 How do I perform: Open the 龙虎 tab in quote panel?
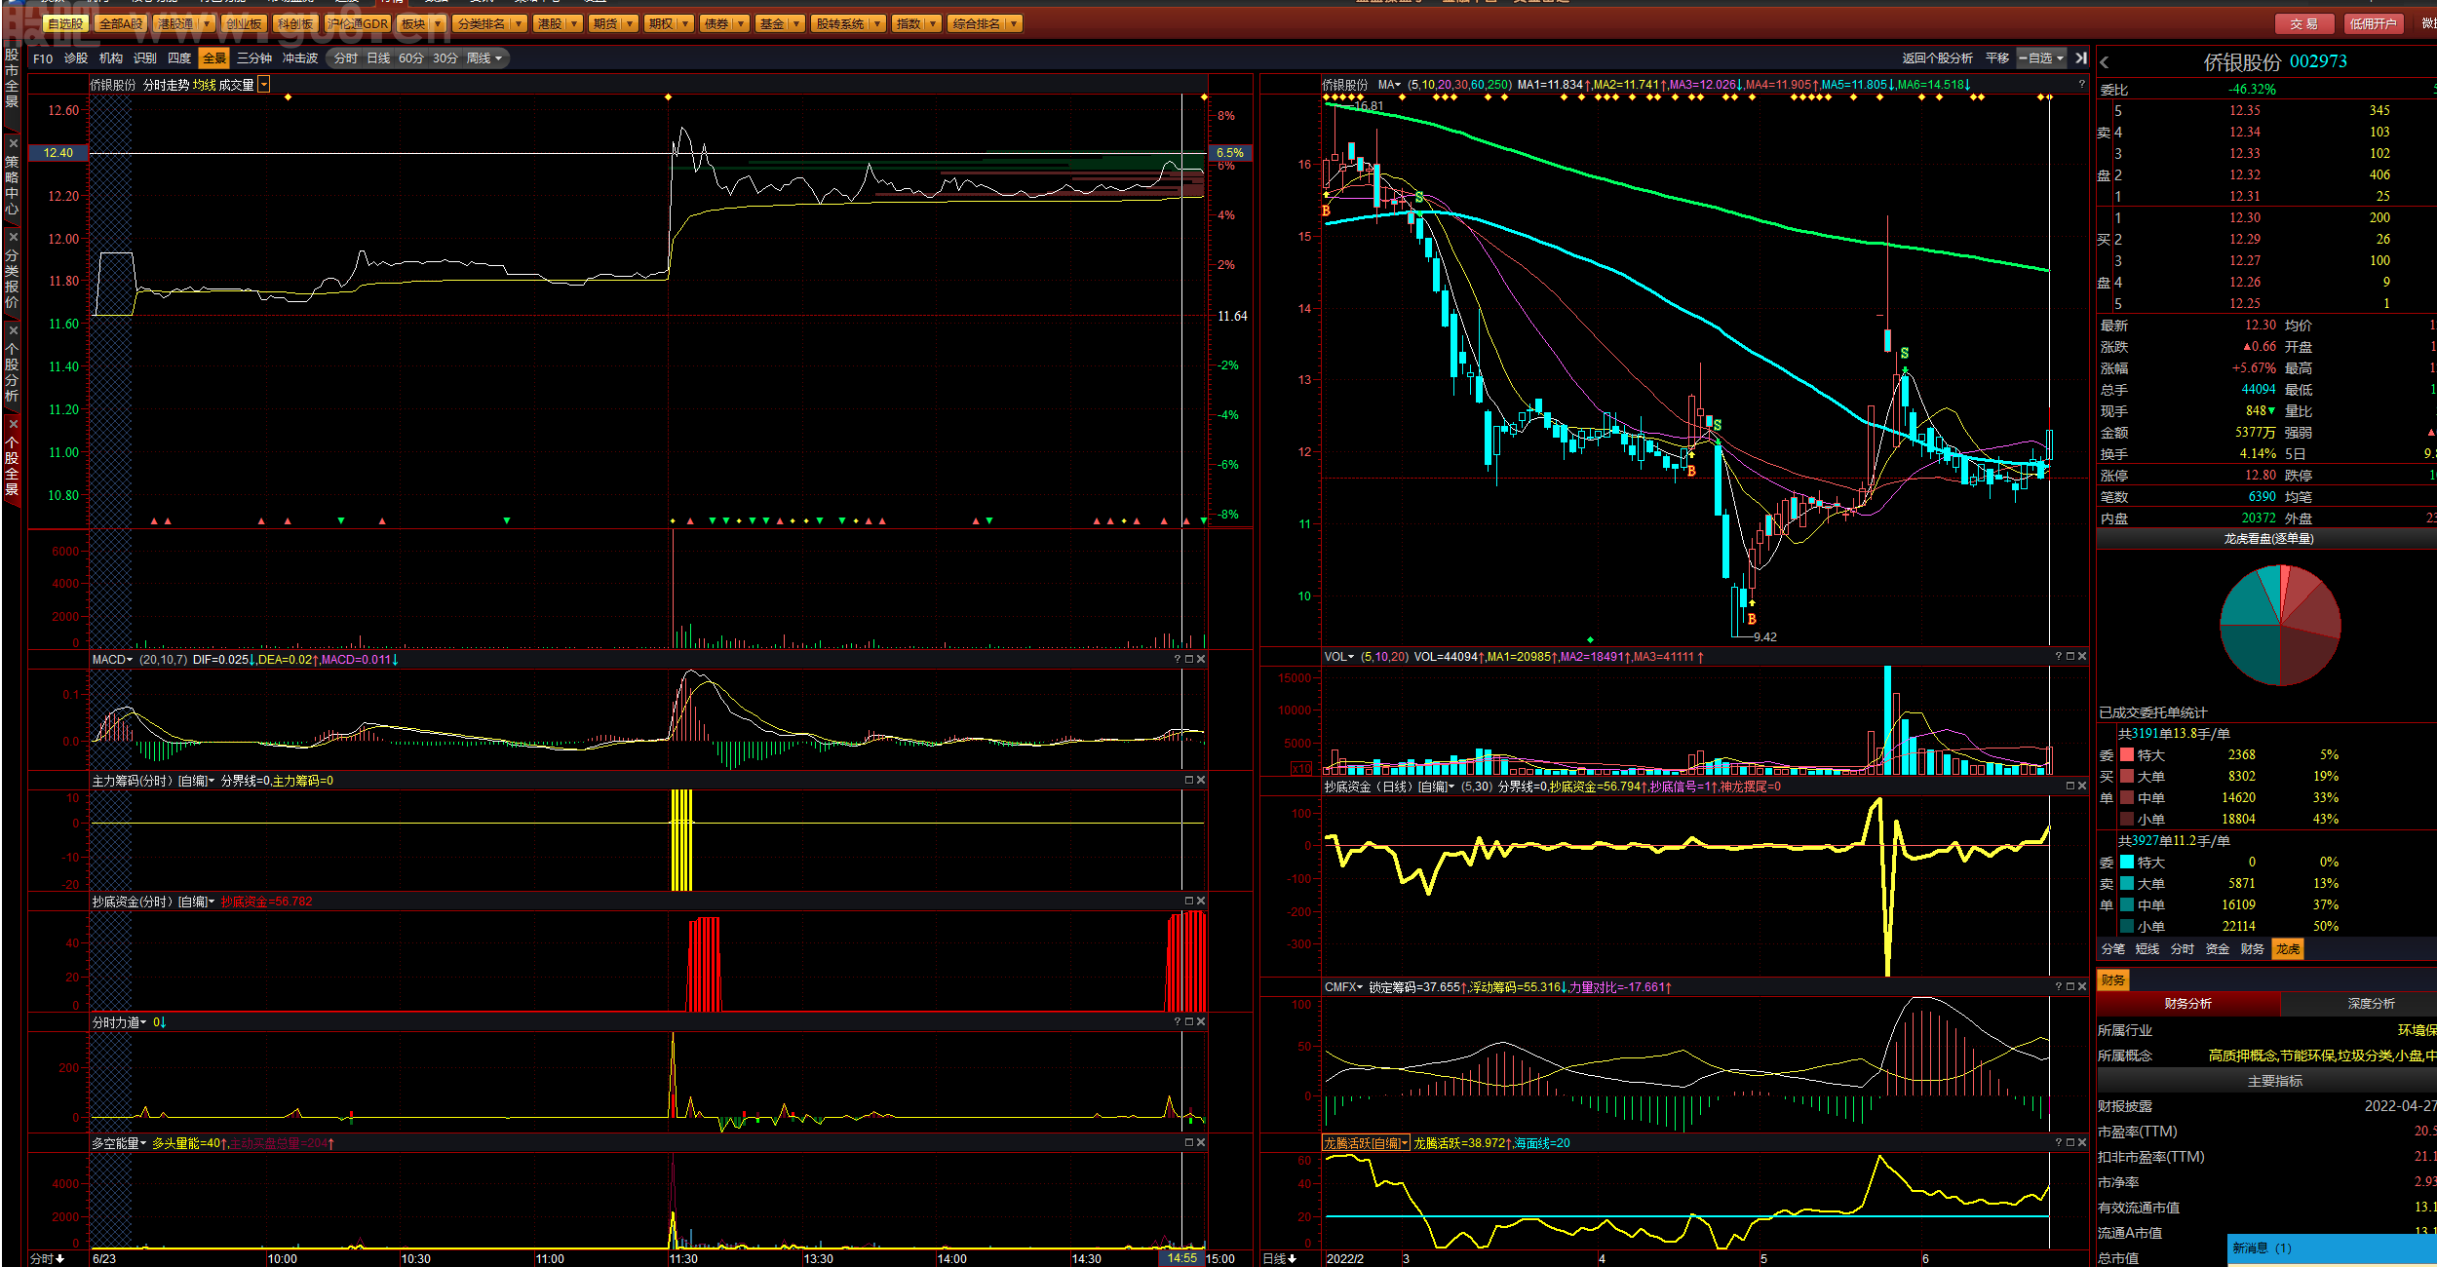click(x=2287, y=948)
